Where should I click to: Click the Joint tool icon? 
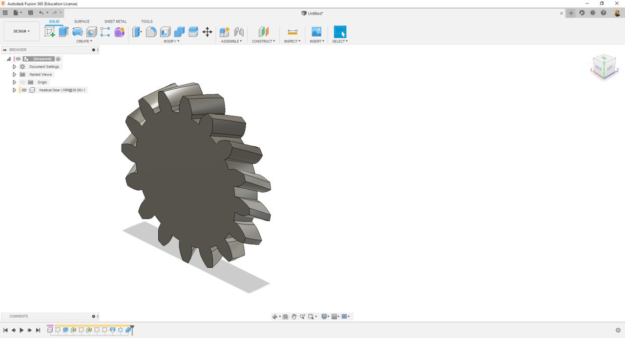pyautogui.click(x=239, y=32)
